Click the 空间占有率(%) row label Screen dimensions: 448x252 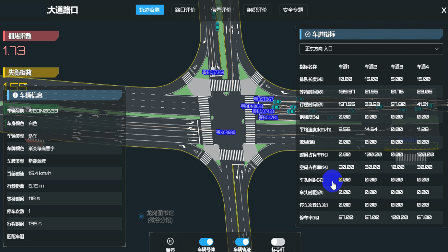(313, 168)
